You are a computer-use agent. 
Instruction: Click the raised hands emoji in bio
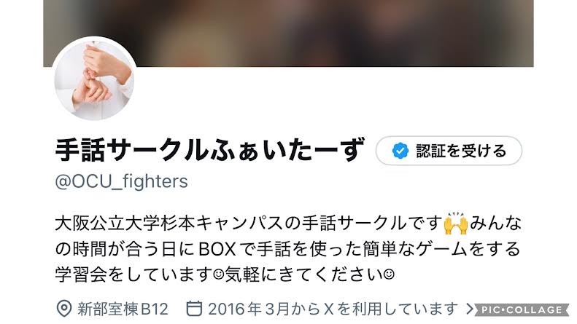pos(456,224)
